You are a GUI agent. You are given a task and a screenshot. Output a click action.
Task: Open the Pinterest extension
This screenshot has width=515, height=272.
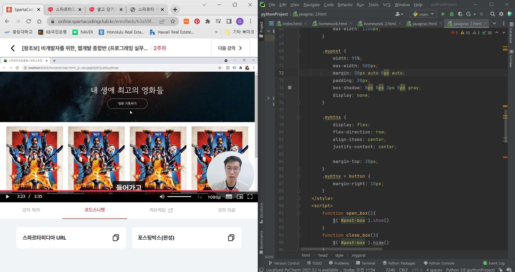pyautogui.click(x=197, y=21)
